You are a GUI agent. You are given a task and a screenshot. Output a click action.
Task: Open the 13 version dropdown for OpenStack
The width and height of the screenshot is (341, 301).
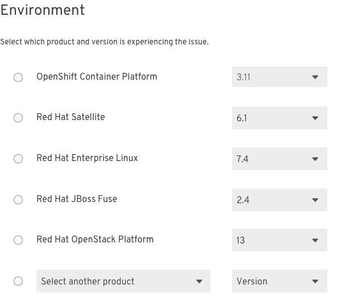point(280,240)
